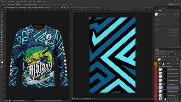Open the File menu
The width and height of the screenshot is (181, 102).
click(x=5, y=1)
